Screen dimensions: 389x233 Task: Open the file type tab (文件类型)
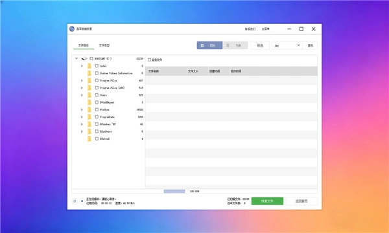(x=104, y=45)
